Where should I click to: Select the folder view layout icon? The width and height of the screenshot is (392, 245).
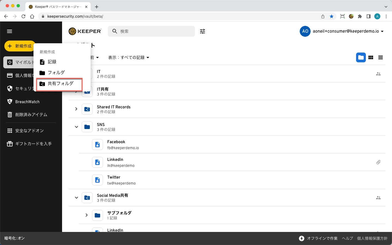tap(361, 57)
